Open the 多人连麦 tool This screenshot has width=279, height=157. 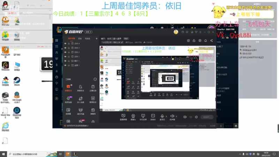(x=81, y=100)
